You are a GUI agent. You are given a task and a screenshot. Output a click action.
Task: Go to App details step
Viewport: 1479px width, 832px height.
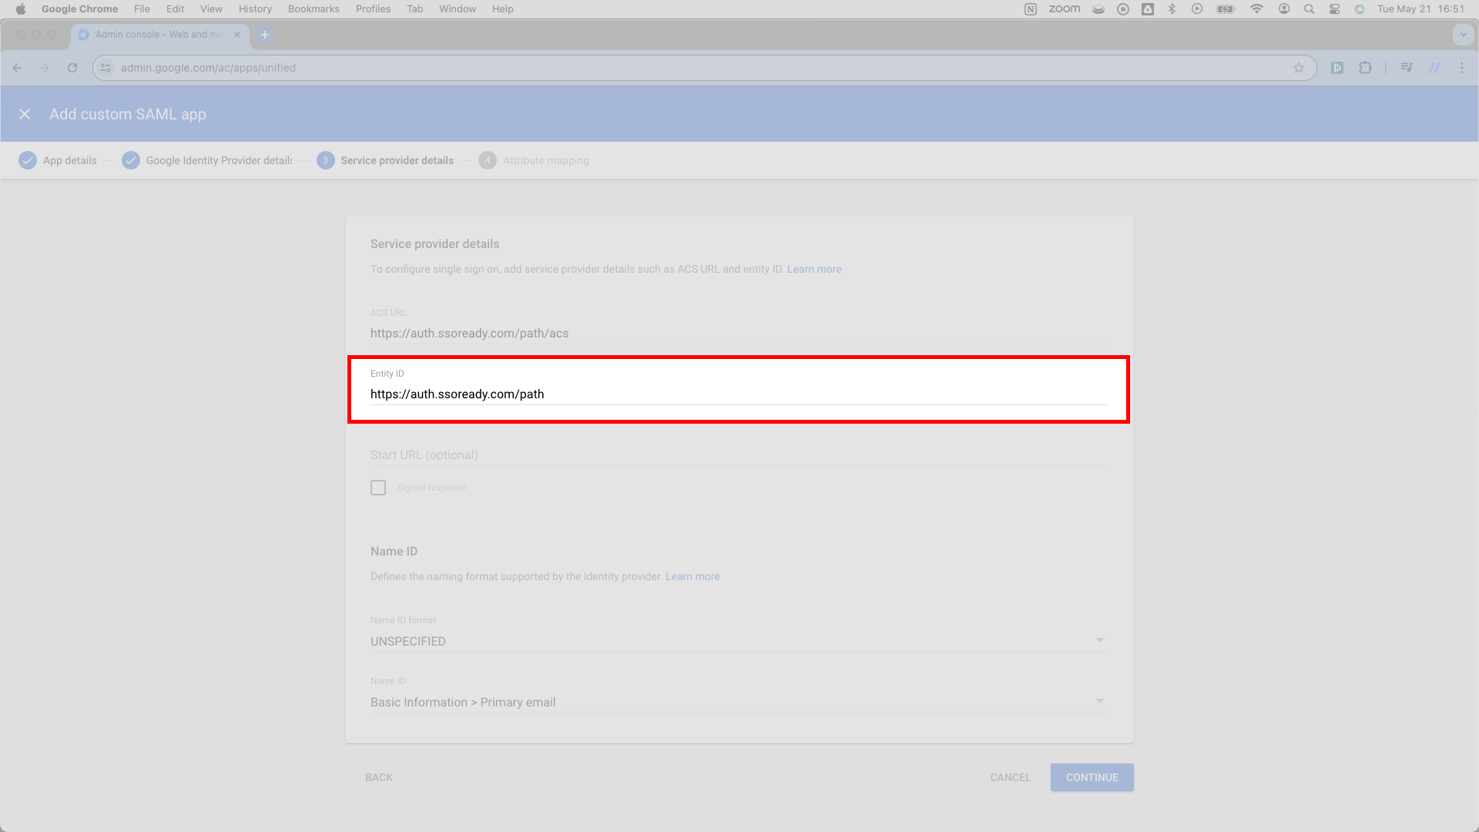coord(58,160)
